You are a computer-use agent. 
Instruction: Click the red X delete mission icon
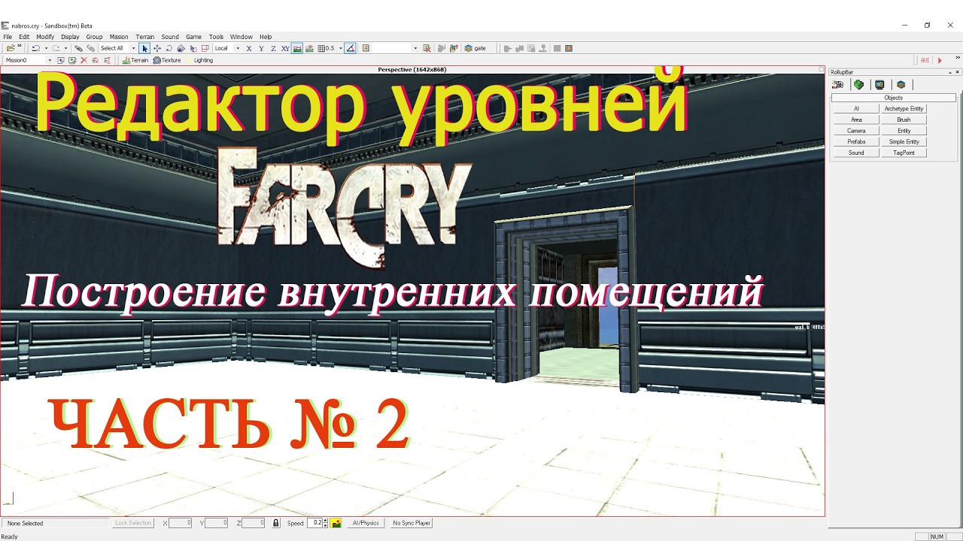tap(84, 60)
